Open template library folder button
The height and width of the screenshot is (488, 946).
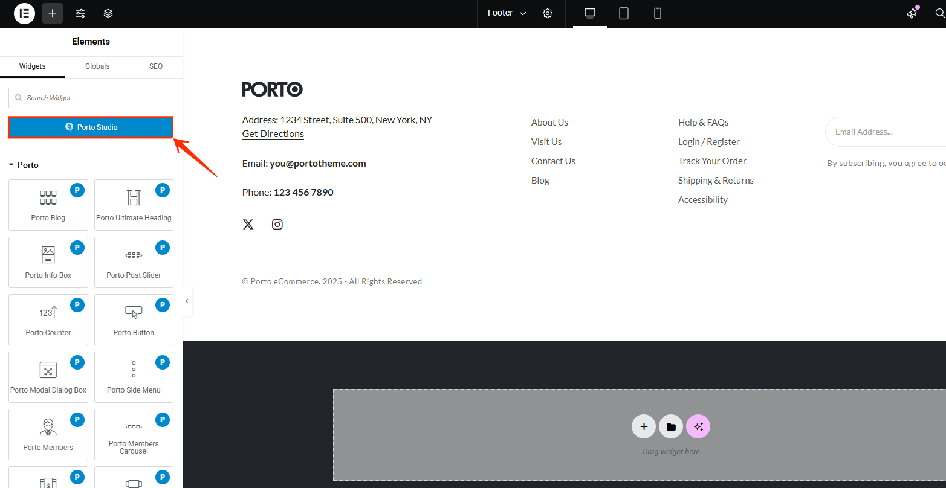(671, 426)
